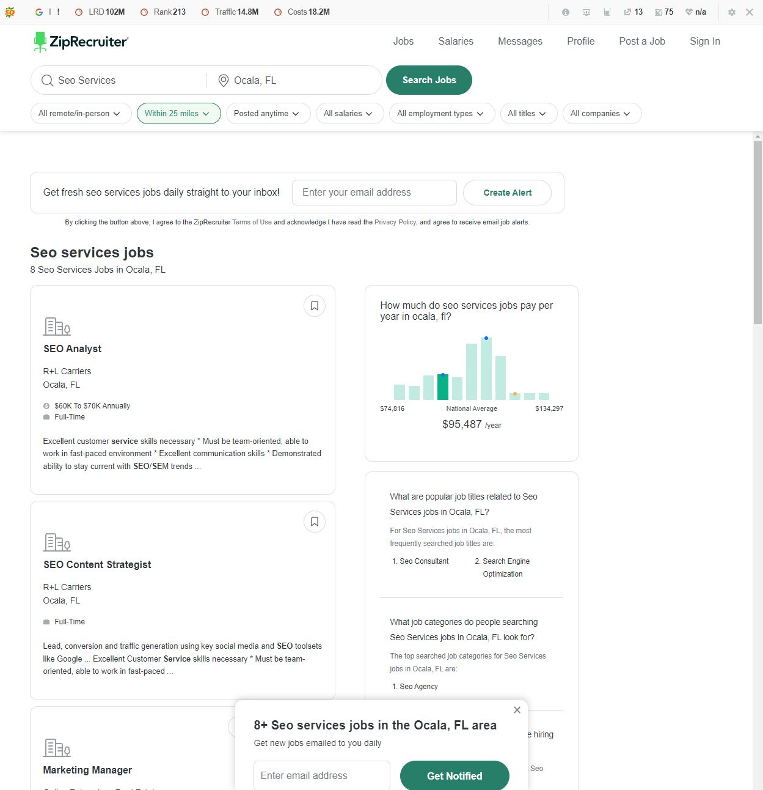
Task: Click the SEO toolbar info icon
Action: coord(566,12)
